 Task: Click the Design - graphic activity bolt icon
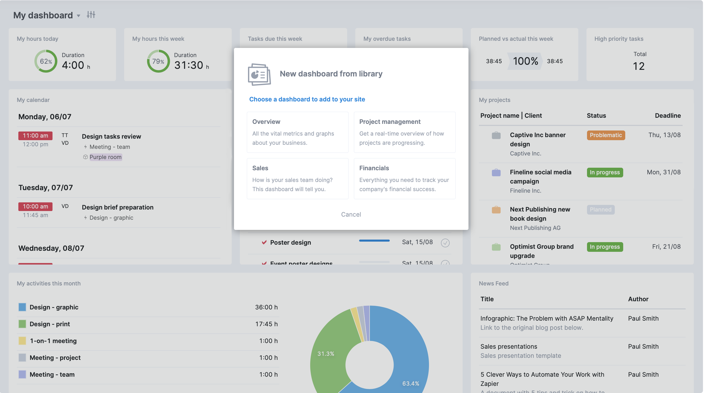[85, 218]
